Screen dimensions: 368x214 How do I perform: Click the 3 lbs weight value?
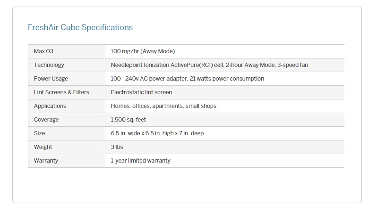point(117,147)
